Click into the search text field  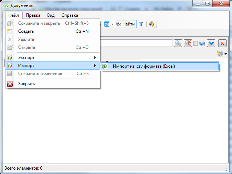[x=138, y=43]
